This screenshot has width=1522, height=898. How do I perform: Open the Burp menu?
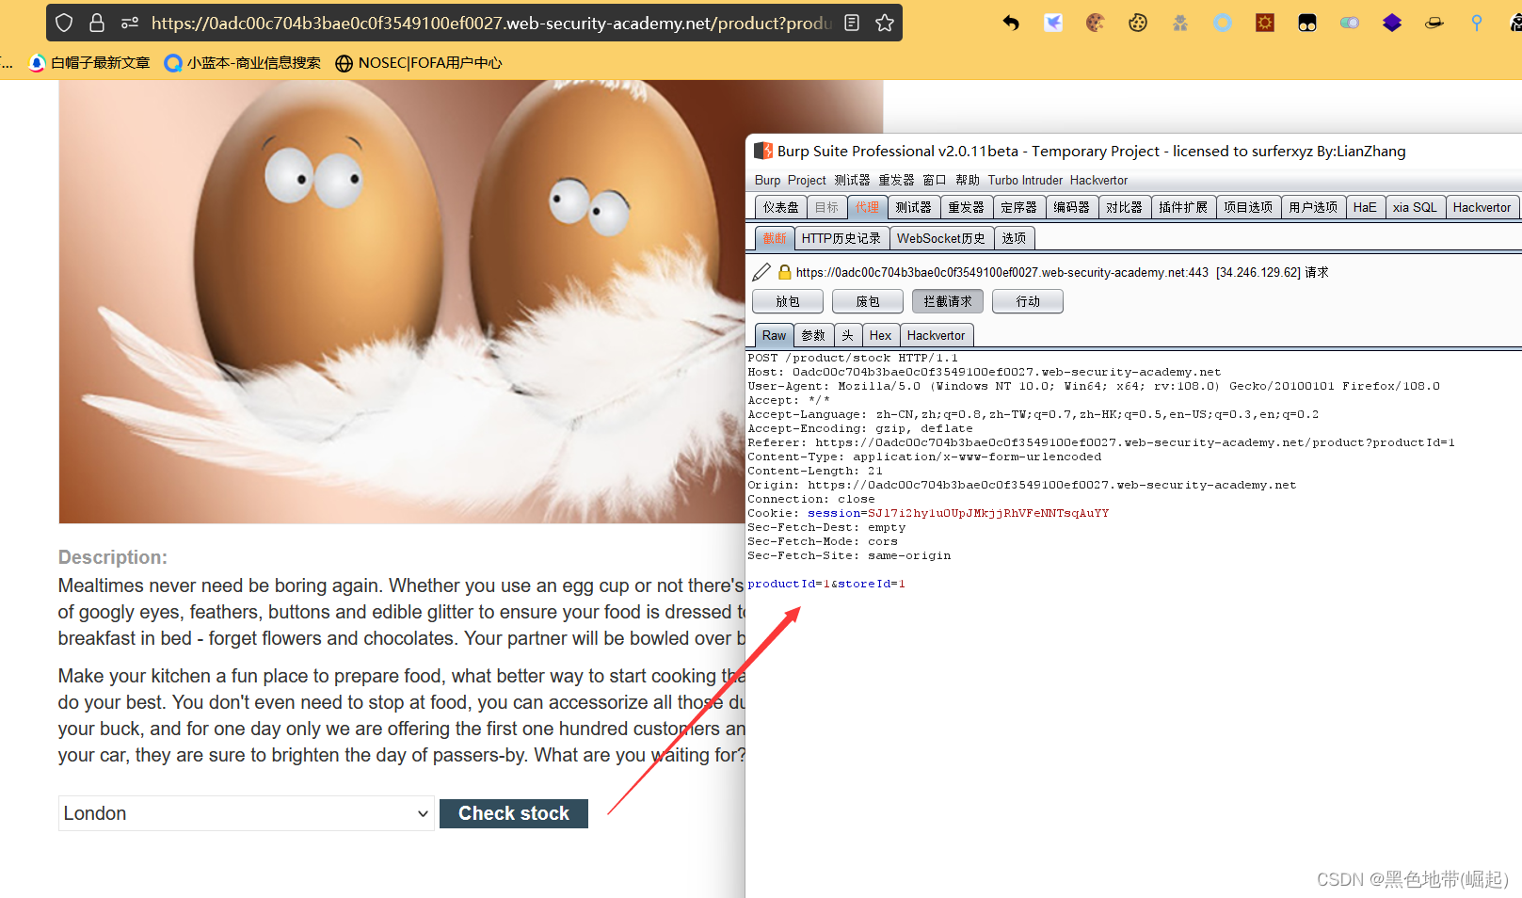point(767,180)
